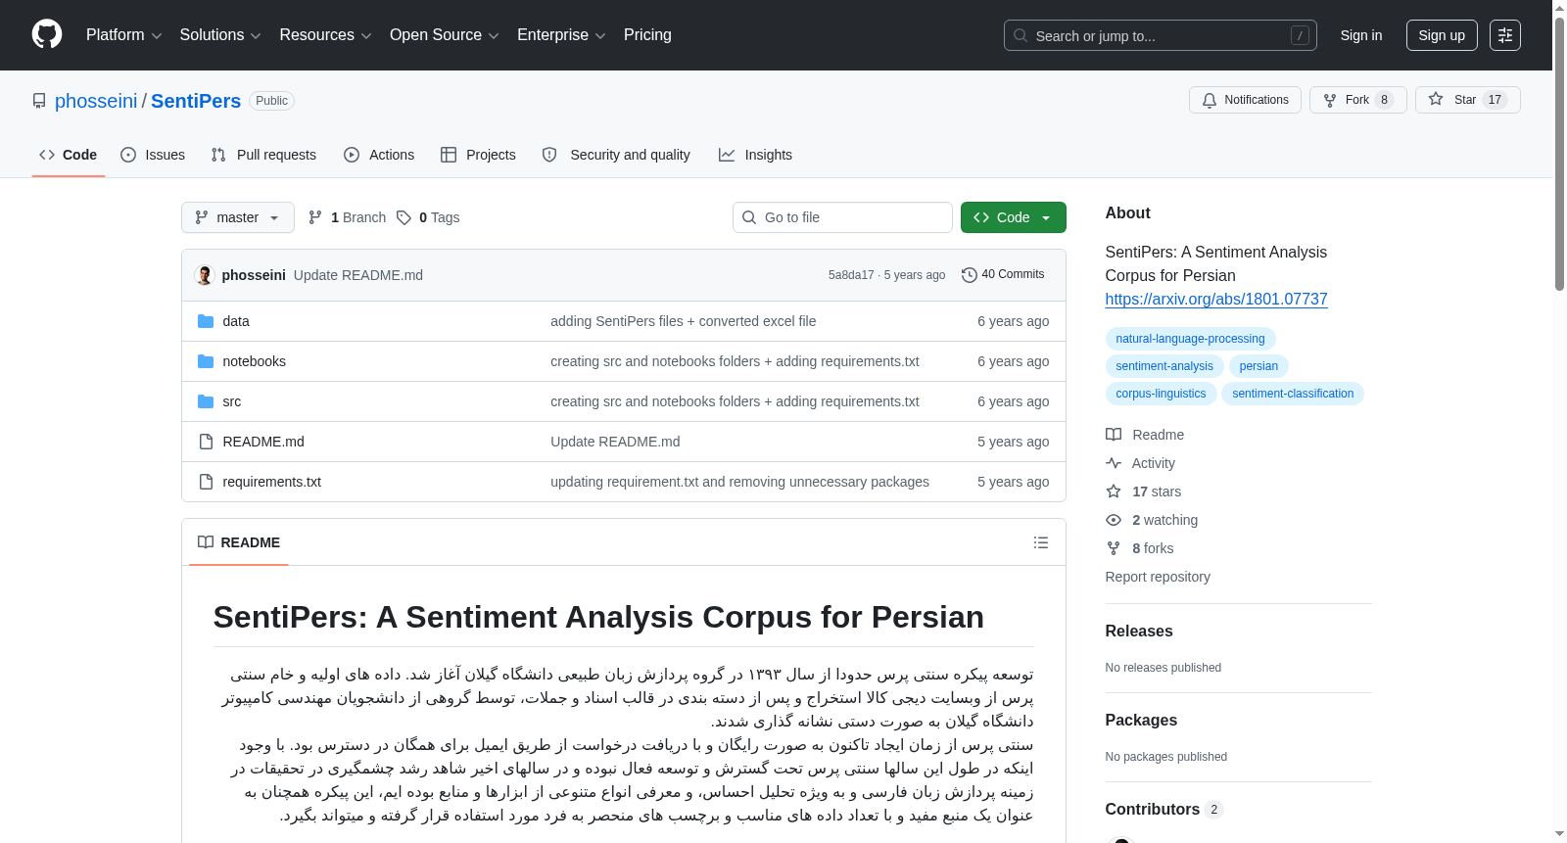Open the Packages section link
The height and width of the screenshot is (843, 1567).
(1141, 721)
